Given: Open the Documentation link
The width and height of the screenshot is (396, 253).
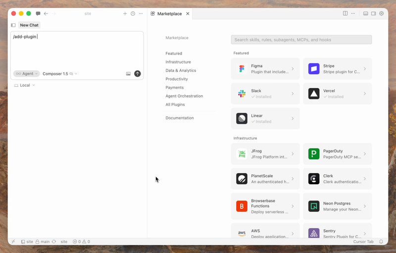Looking at the screenshot, I should point(180,118).
